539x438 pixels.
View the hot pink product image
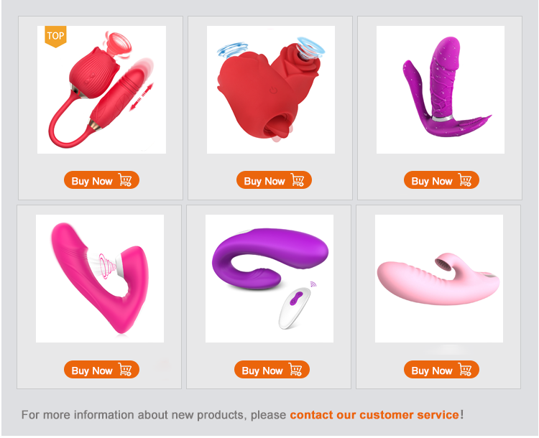pyautogui.click(x=100, y=279)
